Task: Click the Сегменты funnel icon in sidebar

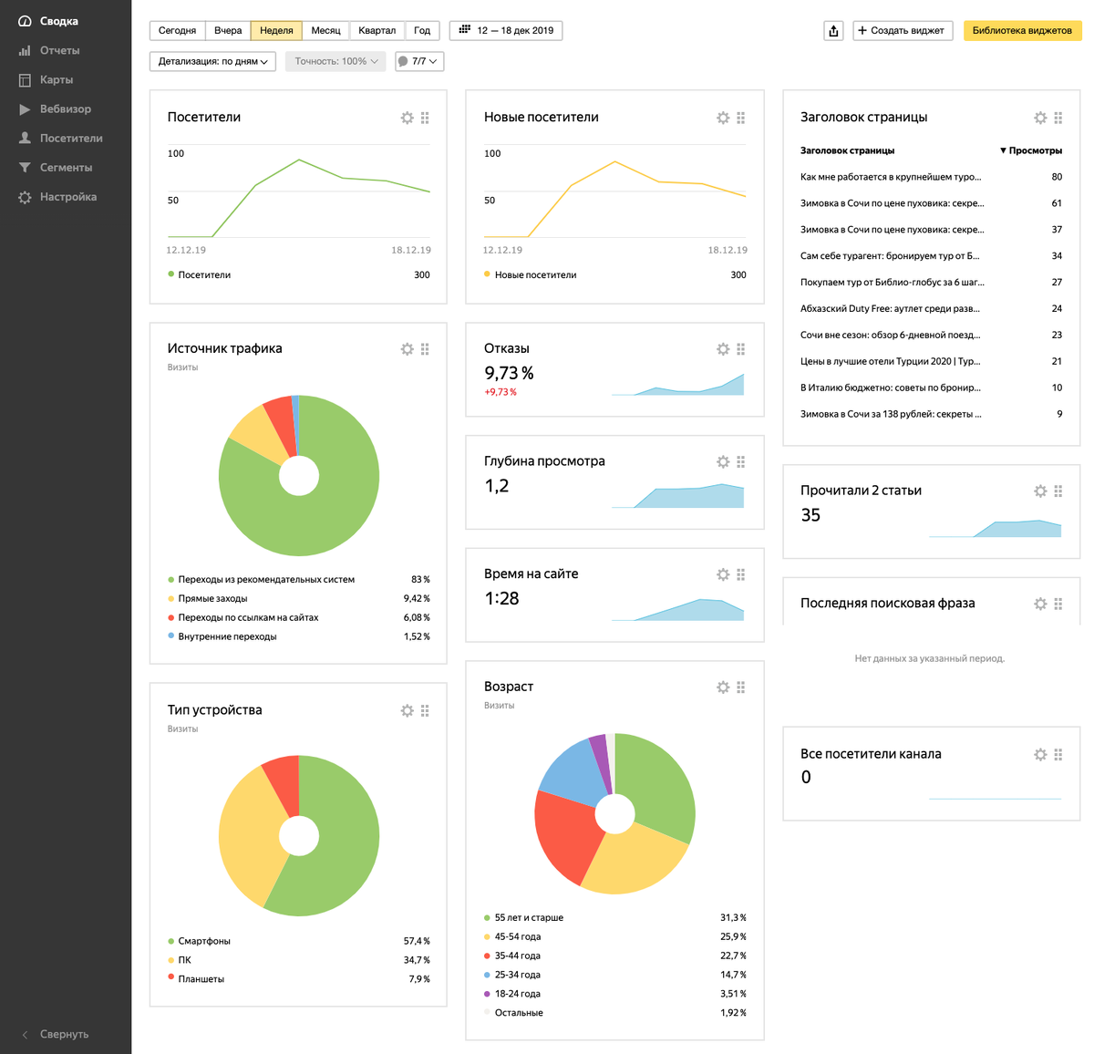Action: 25,168
